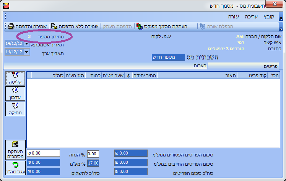286x181 pixels.
Task: Click the סכום הפריטים החייבים במע"מ value field
Action: (131, 162)
